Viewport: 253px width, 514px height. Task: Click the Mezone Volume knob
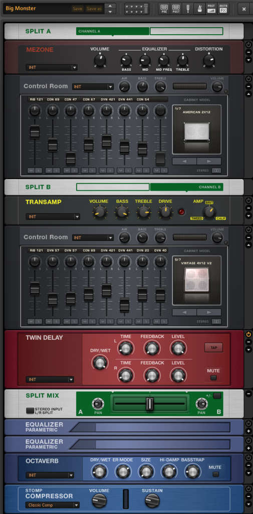coord(100,60)
